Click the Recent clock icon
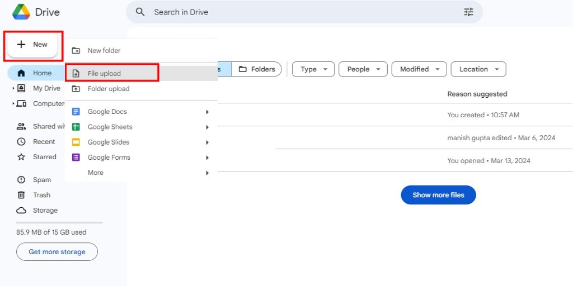The image size is (573, 286). [21, 141]
